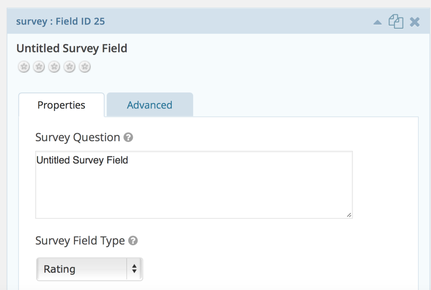The width and height of the screenshot is (431, 290).
Task: Select the second rating star
Action: click(x=39, y=66)
